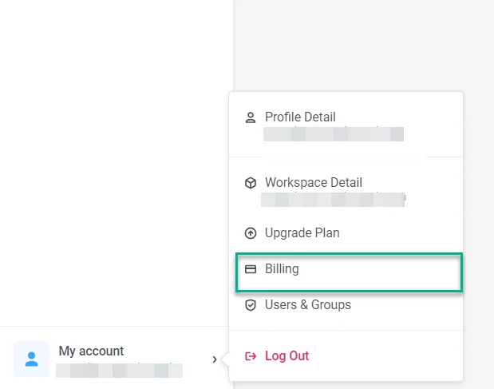Click the blurred email under My account

pos(120,370)
